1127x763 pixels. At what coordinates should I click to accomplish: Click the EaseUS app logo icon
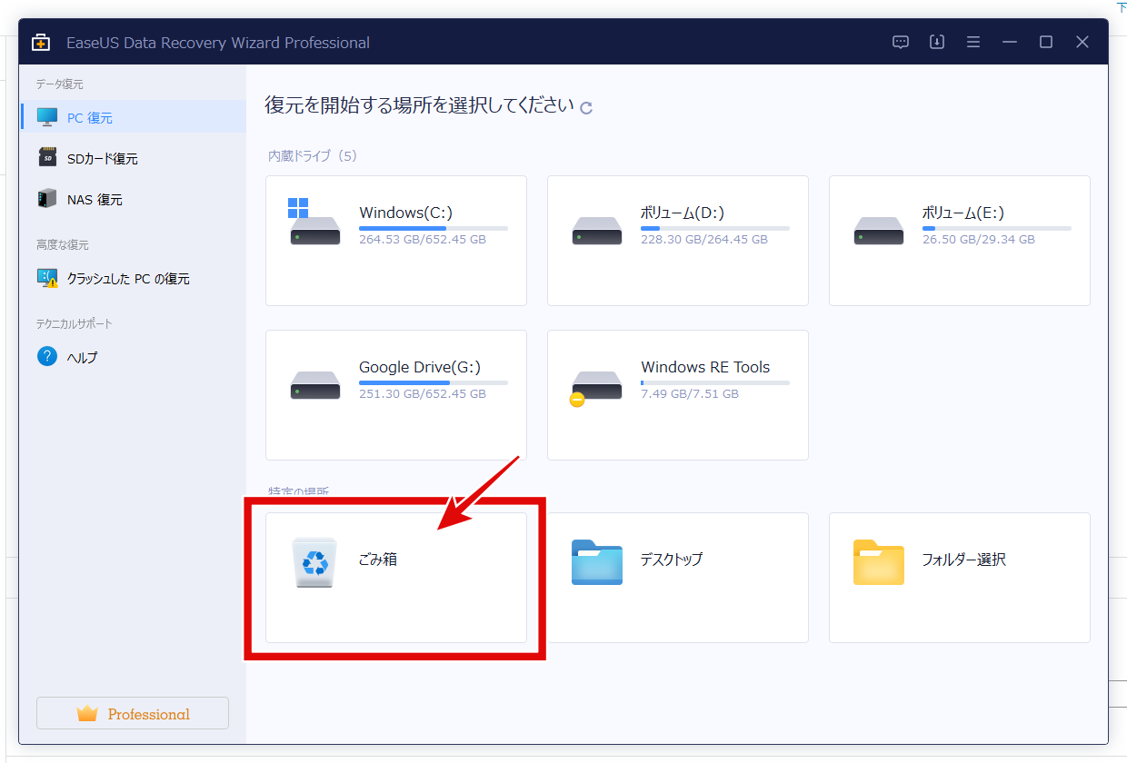[x=41, y=43]
